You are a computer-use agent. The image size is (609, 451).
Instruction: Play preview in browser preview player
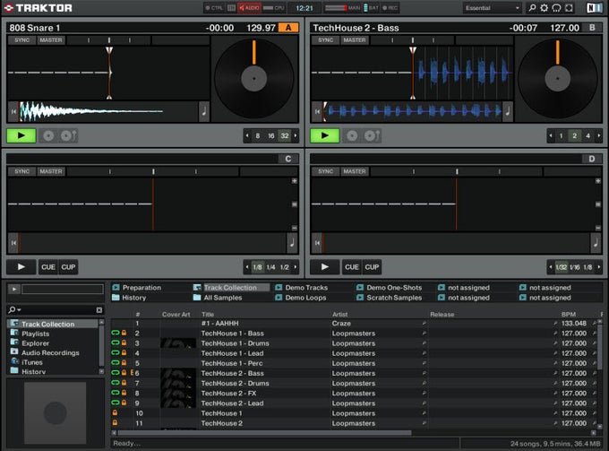point(14,289)
